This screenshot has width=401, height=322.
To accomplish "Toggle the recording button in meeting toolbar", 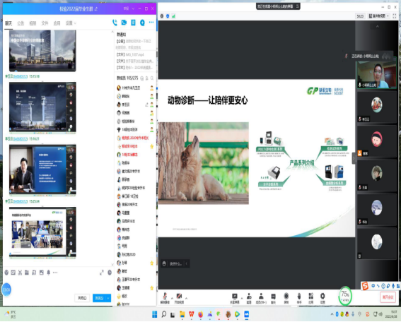I will 286,298.
